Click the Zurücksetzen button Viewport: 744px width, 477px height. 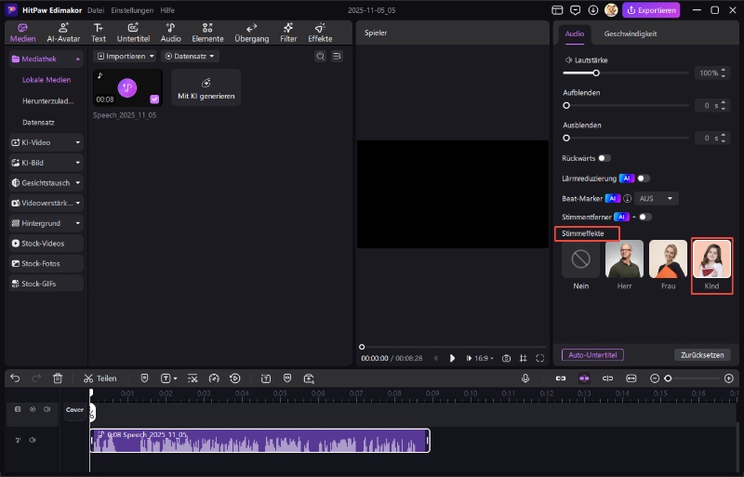[x=701, y=354]
